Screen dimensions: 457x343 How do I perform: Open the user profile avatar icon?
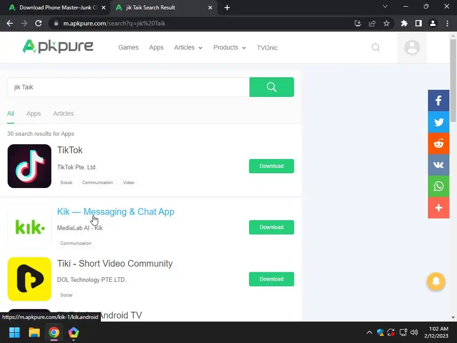pyautogui.click(x=412, y=47)
